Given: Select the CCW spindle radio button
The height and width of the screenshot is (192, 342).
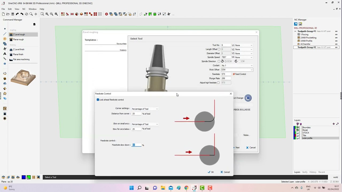Looking at the screenshot, I should click(x=226, y=61).
